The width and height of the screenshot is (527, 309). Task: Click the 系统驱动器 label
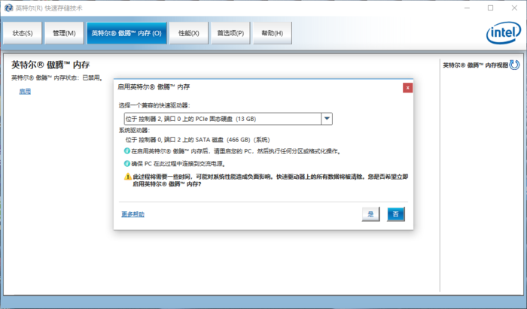point(134,130)
